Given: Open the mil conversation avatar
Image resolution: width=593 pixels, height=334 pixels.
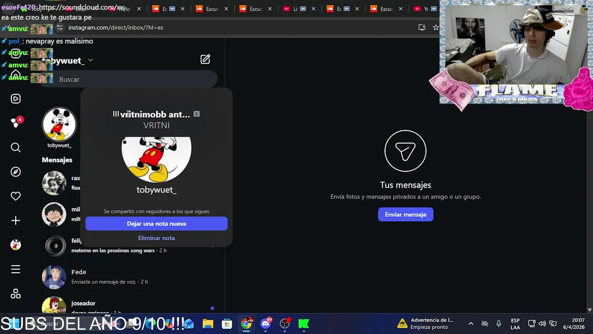Looking at the screenshot, I should tap(54, 214).
